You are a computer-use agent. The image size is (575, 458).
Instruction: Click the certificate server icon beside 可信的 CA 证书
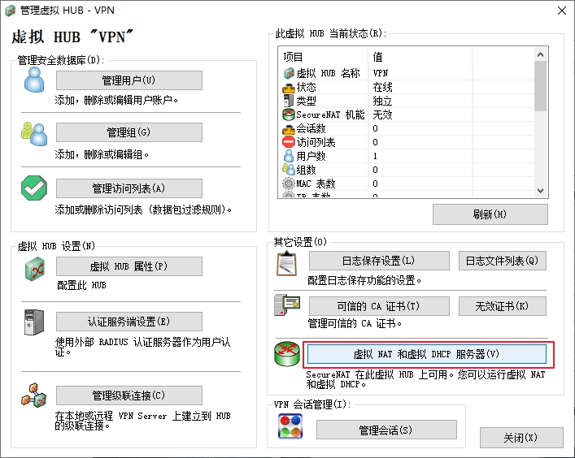(x=287, y=305)
